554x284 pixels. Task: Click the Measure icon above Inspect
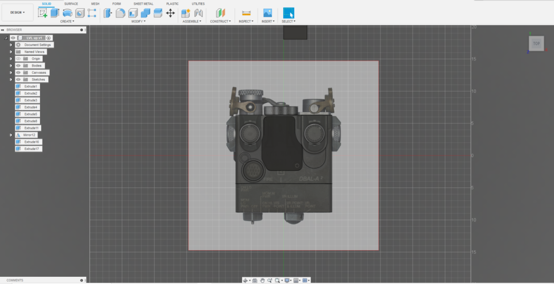(x=246, y=13)
